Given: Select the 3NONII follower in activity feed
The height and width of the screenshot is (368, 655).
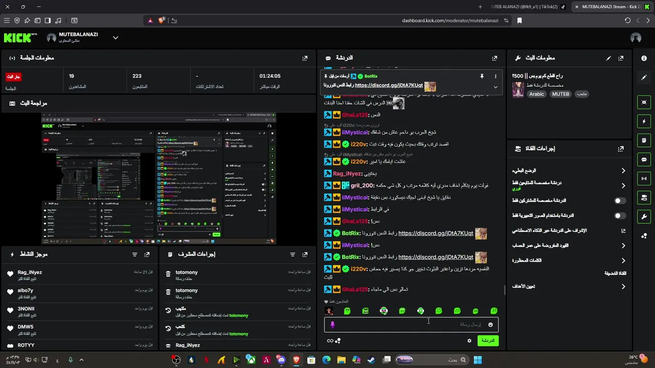Looking at the screenshot, I should (x=26, y=309).
